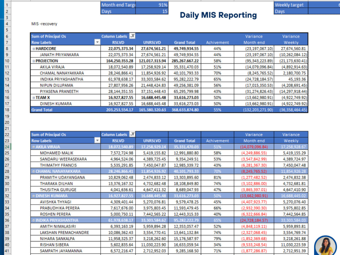Select row header 24
Screen dimensions: 340x255
point(7,147)
